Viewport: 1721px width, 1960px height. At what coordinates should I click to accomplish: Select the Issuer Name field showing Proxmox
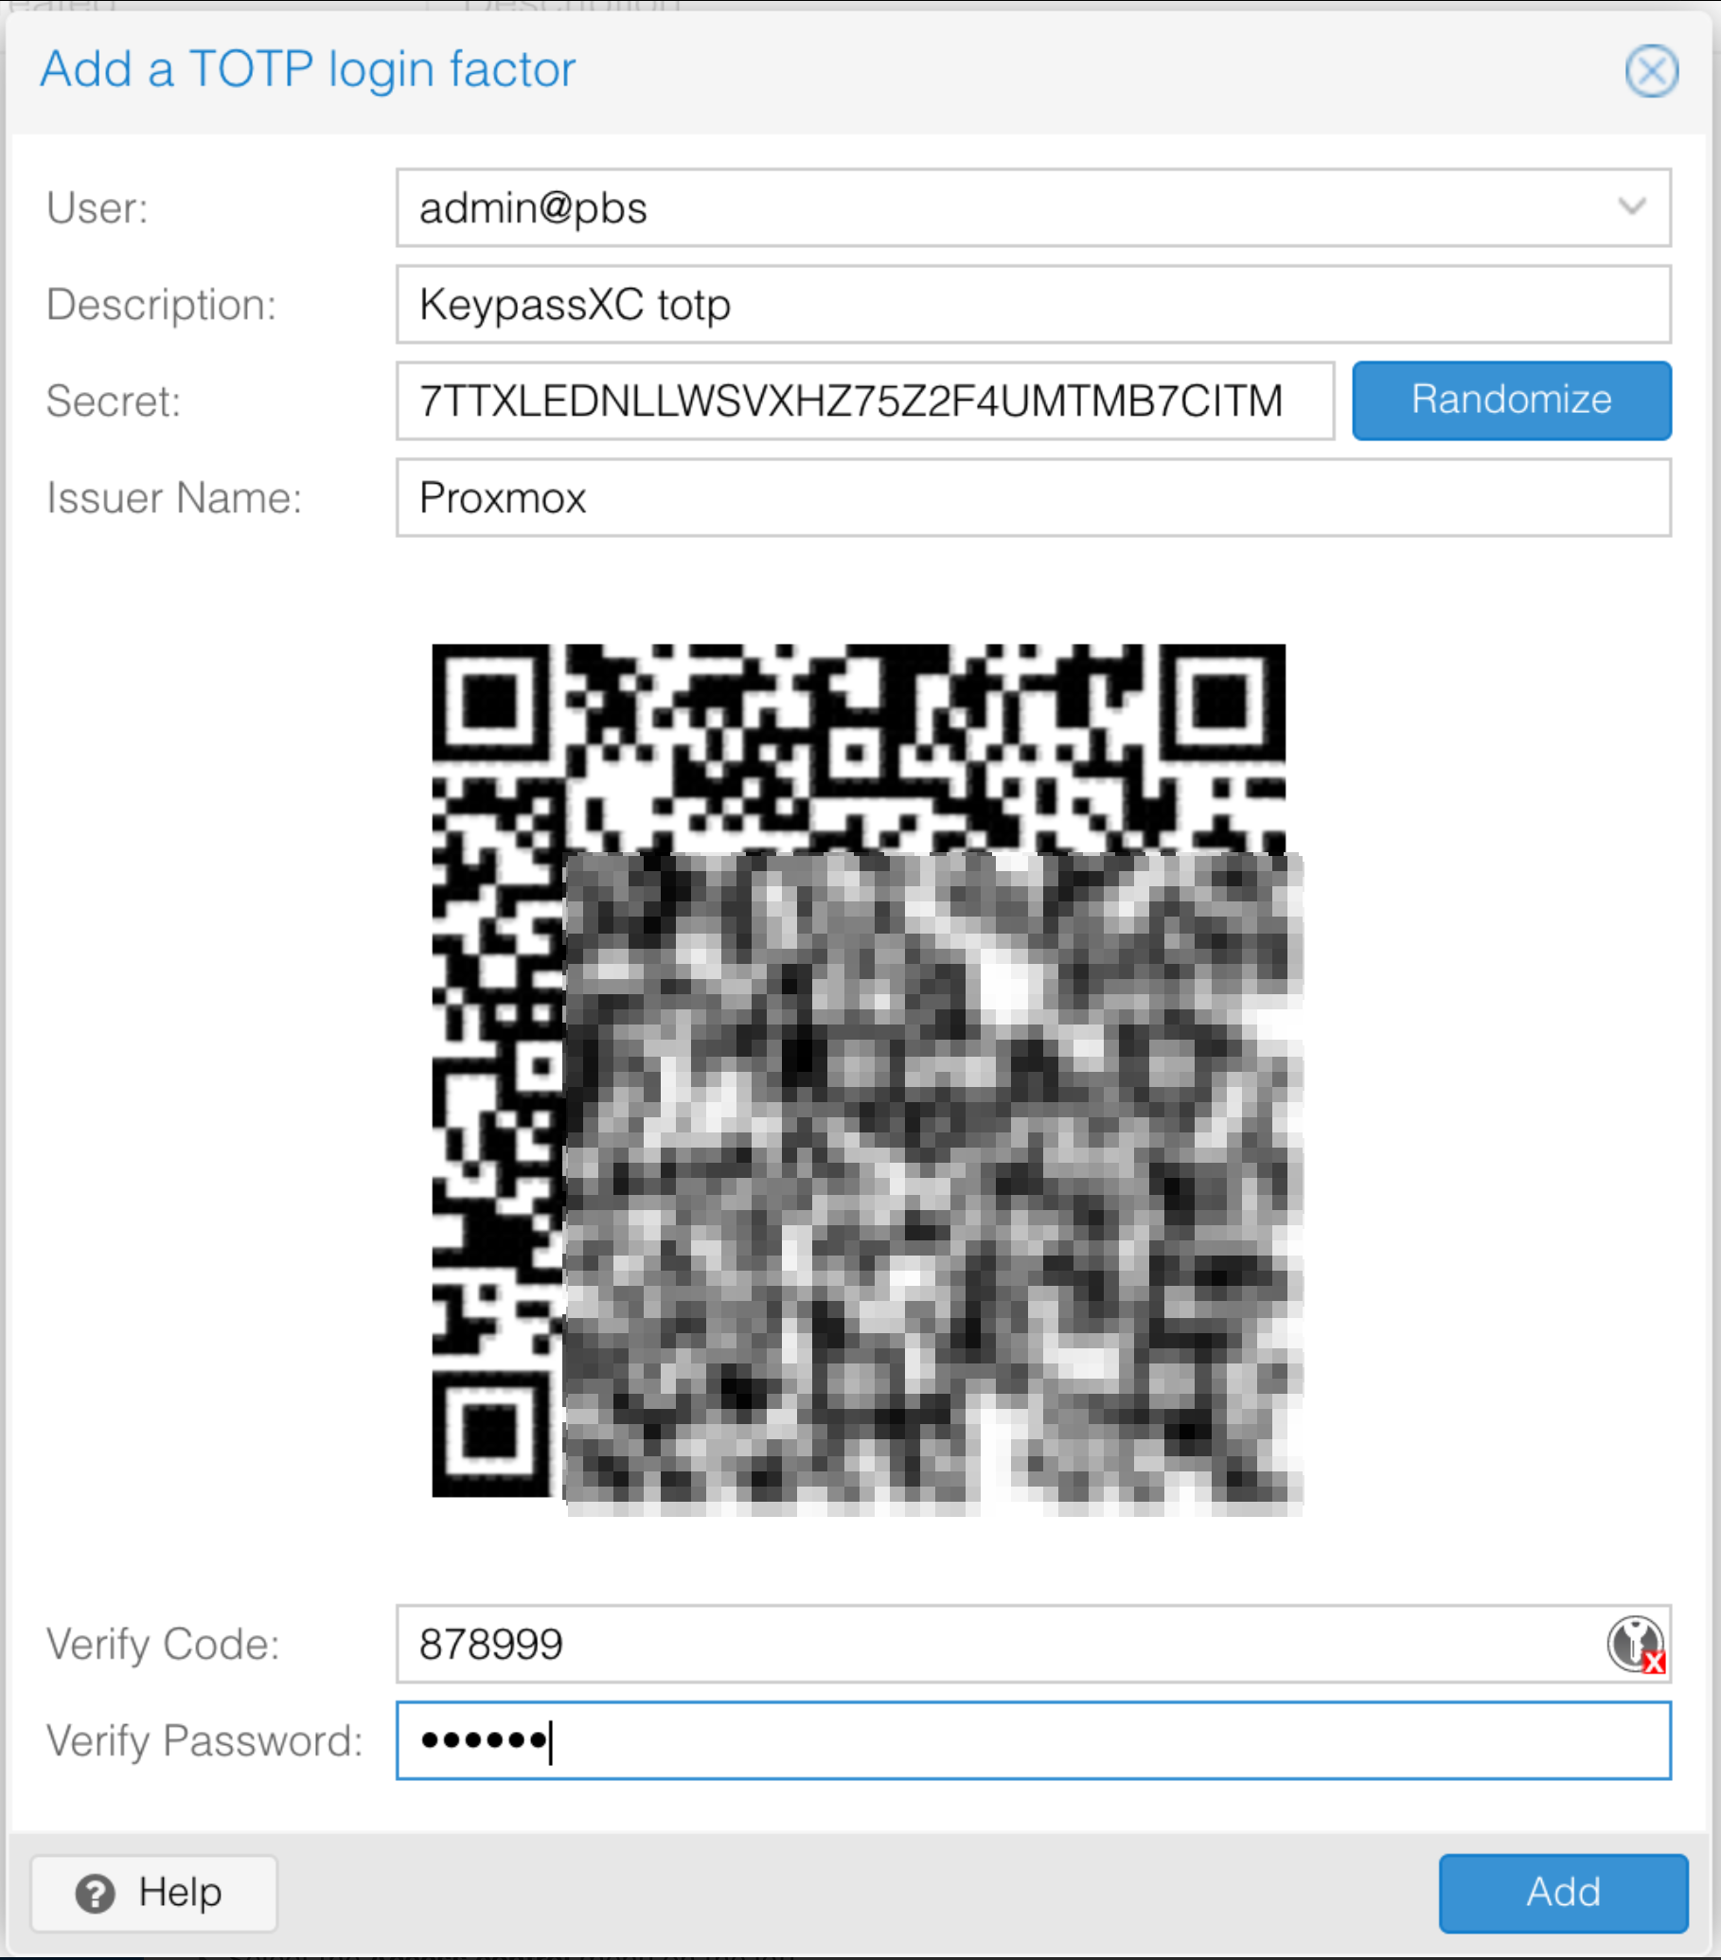tap(1034, 498)
